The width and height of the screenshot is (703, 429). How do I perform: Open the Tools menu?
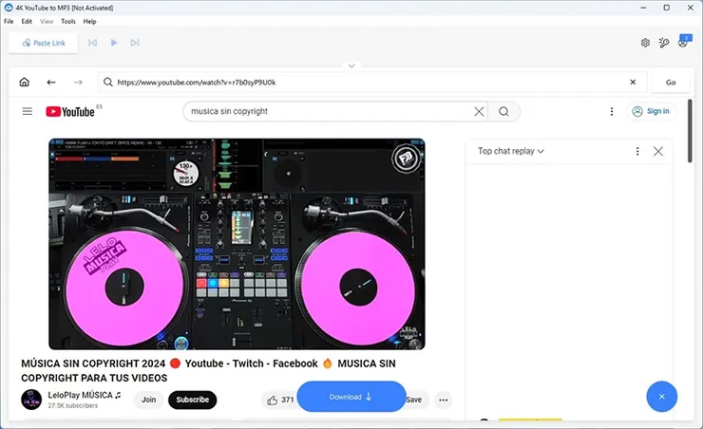coord(68,21)
